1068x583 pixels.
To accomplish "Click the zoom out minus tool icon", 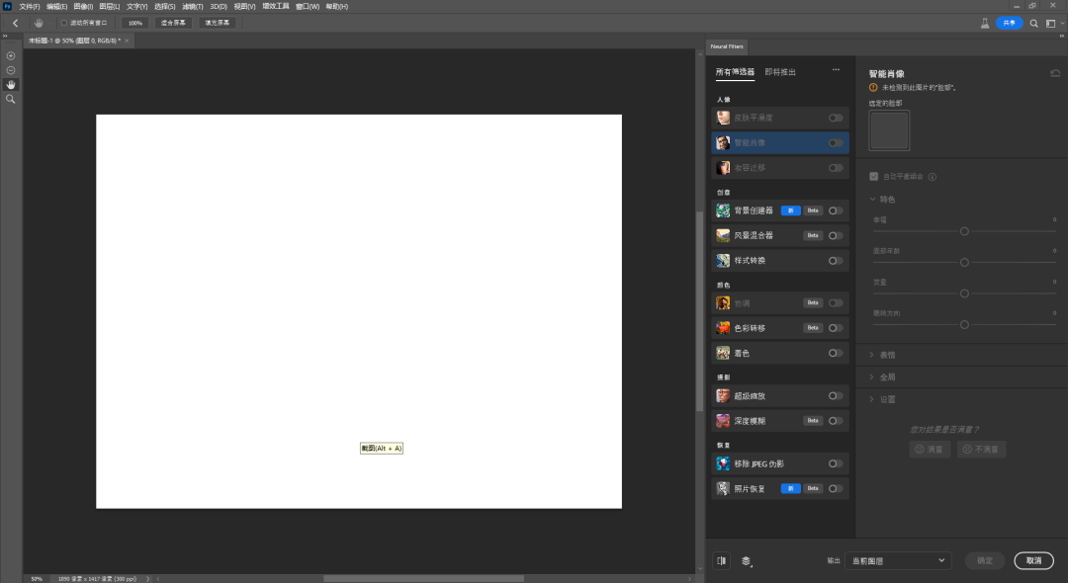I will pos(11,70).
